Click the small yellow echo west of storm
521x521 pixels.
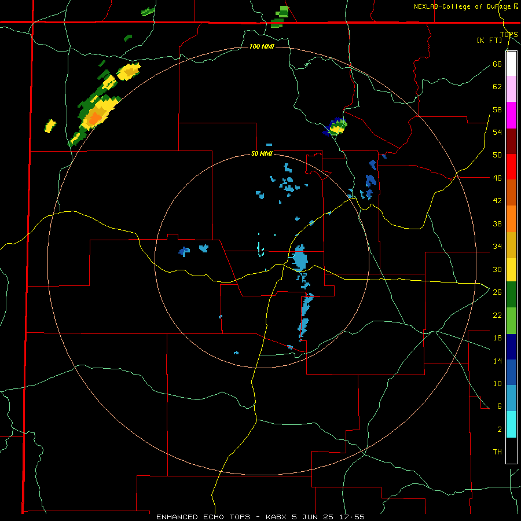[50, 126]
